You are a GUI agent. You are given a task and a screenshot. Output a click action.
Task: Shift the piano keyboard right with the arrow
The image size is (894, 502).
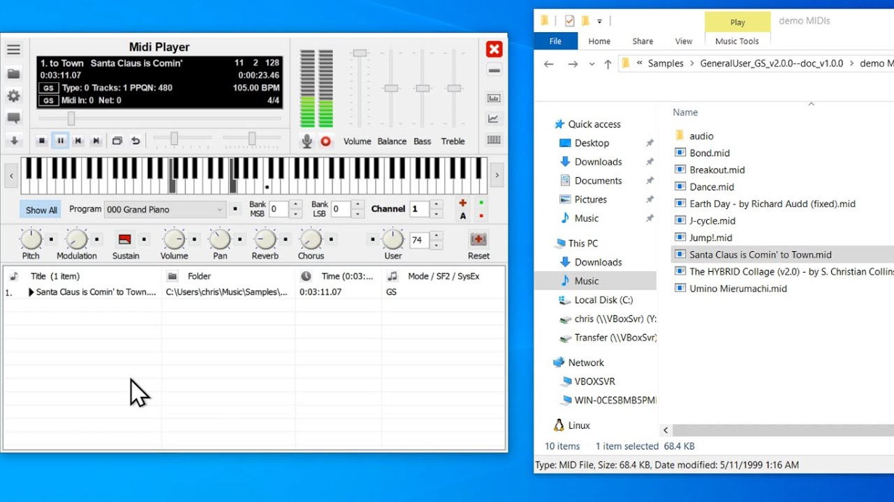[497, 176]
